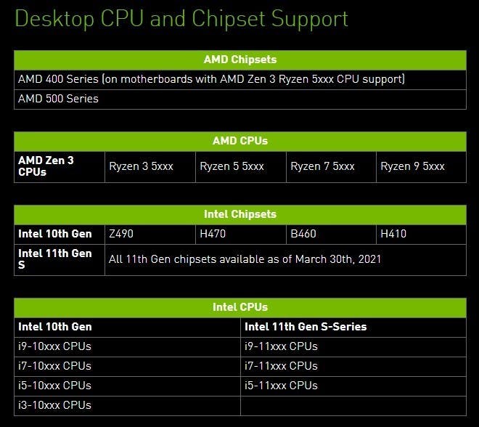Select the Intel 11th Gen S row label
This screenshot has width=479, height=427.
(60, 260)
